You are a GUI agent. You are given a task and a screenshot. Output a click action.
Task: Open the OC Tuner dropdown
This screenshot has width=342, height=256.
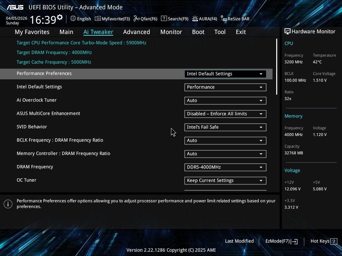click(225, 181)
